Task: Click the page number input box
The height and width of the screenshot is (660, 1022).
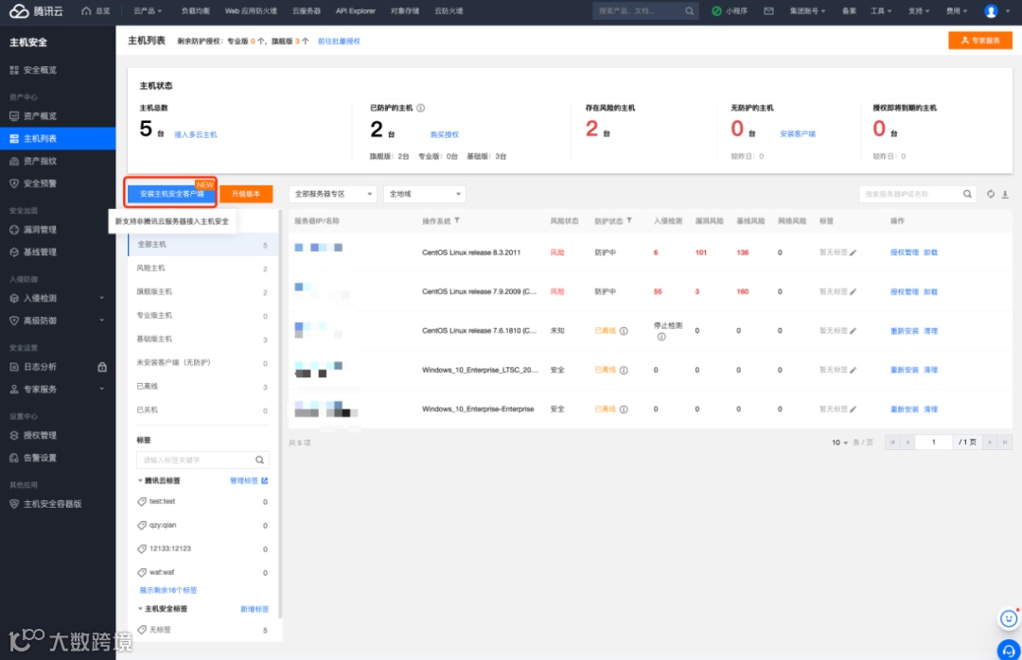Action: [933, 443]
